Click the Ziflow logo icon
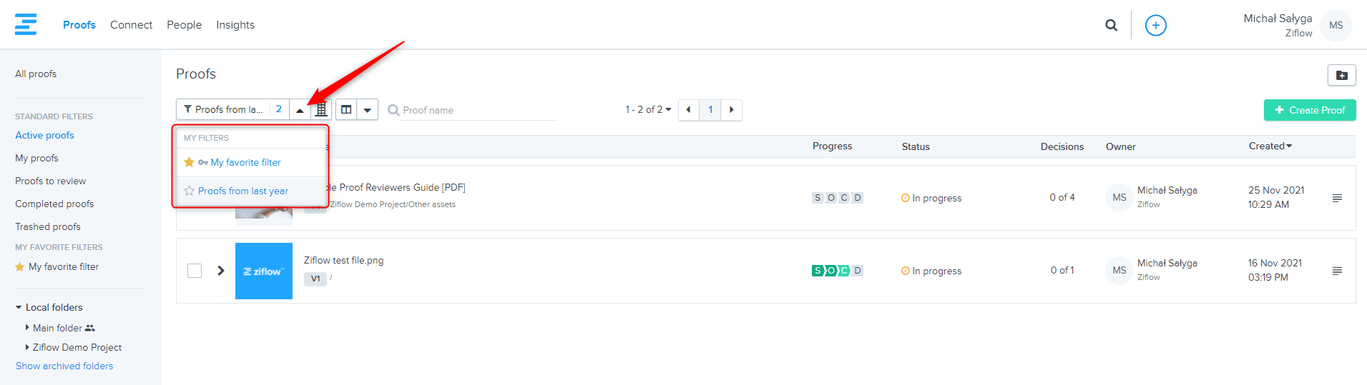The width and height of the screenshot is (1367, 385). [x=26, y=24]
